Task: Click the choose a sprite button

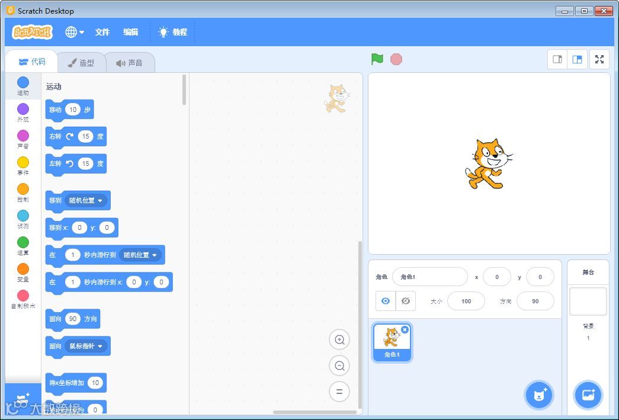Action: coord(539,395)
